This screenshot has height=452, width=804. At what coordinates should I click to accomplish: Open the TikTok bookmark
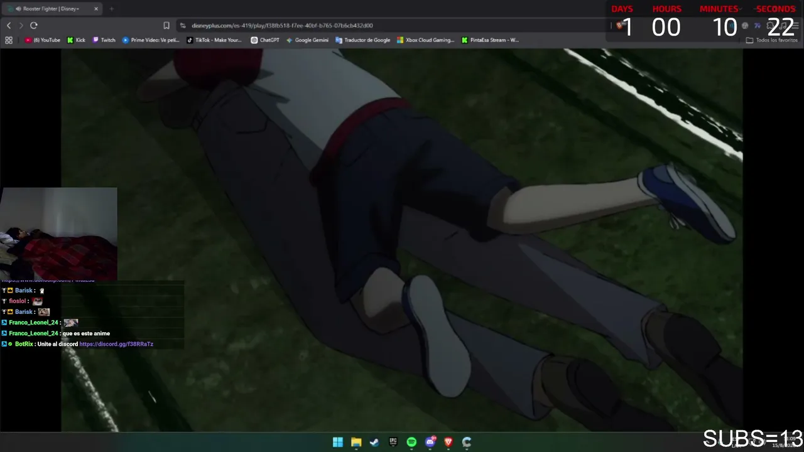tap(214, 40)
